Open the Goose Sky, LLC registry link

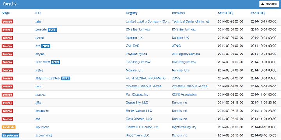click(x=137, y=103)
